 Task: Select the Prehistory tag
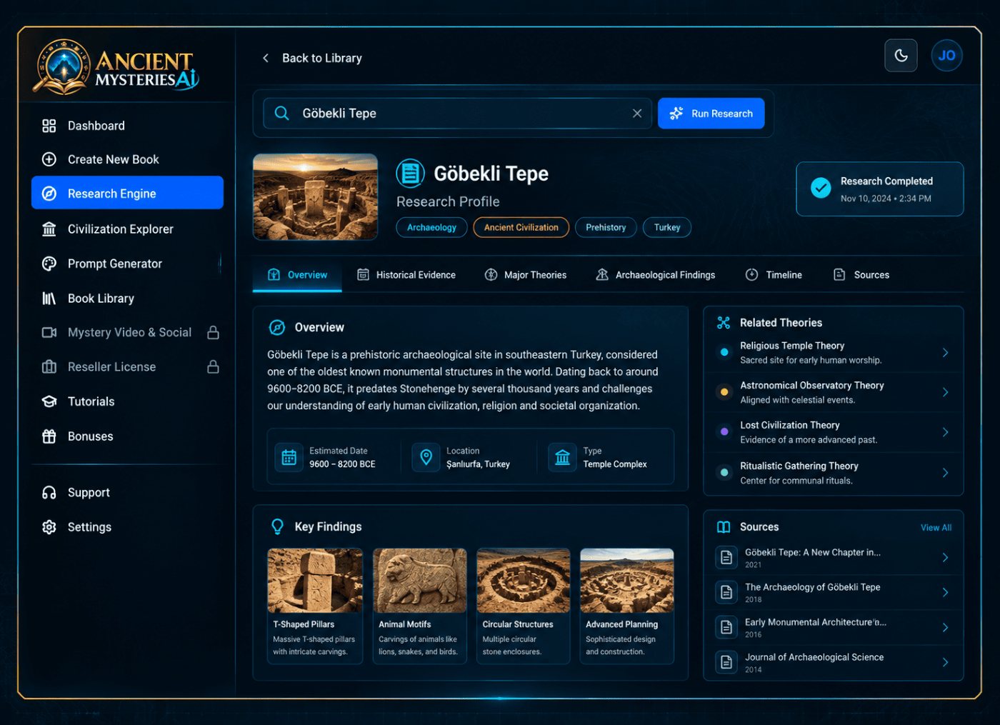[606, 227]
